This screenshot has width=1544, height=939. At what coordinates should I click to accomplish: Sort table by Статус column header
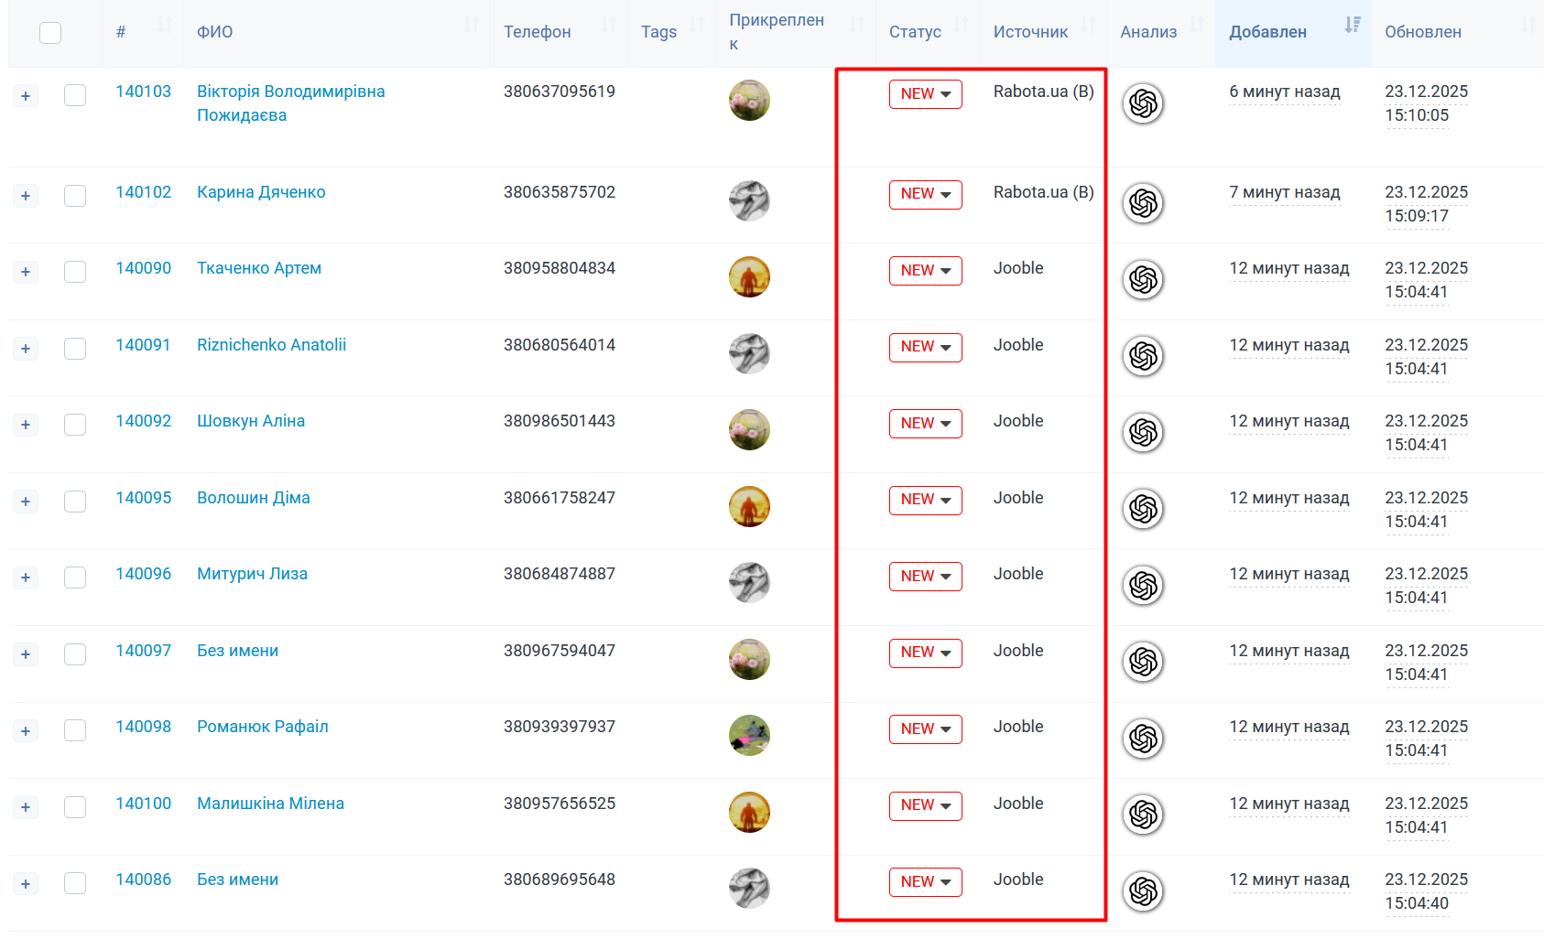[915, 32]
